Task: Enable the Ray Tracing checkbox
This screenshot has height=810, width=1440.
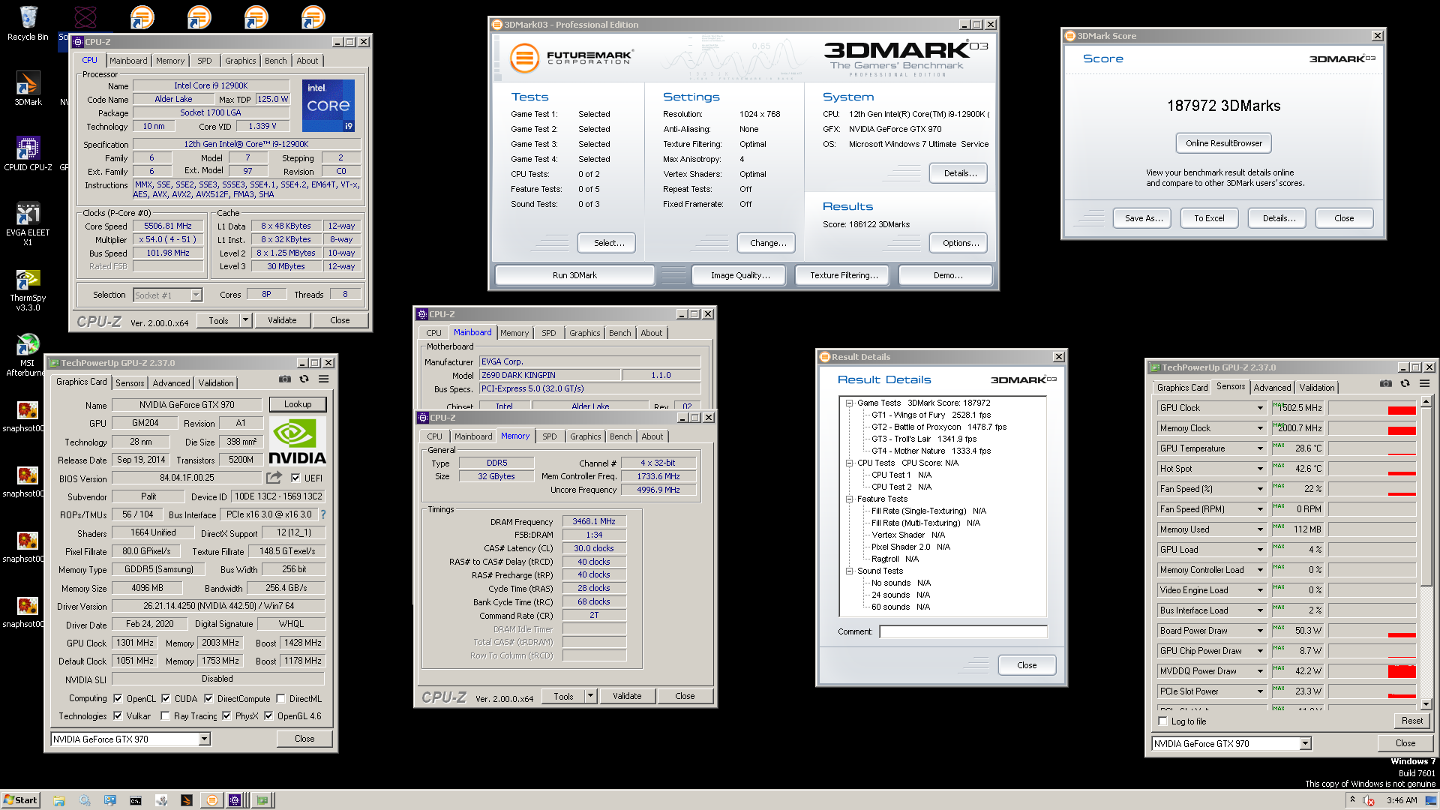Action: (165, 716)
